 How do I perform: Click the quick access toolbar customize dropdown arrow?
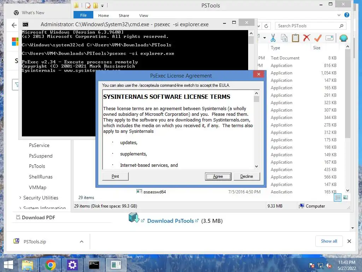[x=102, y=6]
